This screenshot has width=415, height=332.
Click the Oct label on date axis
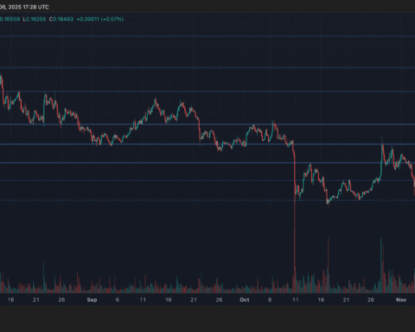(x=245, y=300)
